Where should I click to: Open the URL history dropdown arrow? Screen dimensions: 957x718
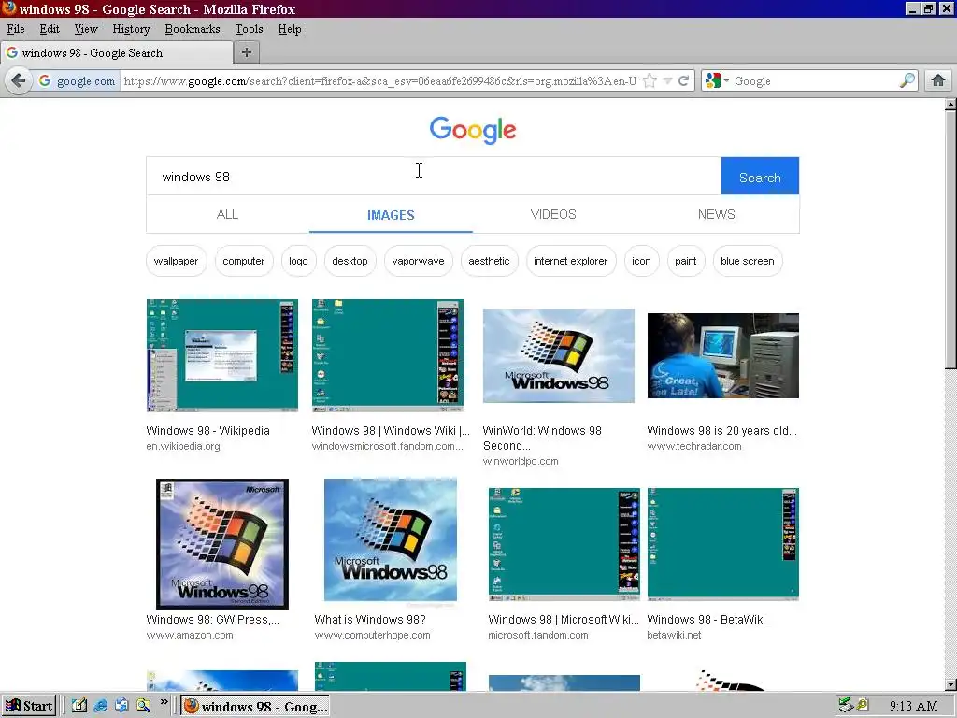pyautogui.click(x=667, y=81)
